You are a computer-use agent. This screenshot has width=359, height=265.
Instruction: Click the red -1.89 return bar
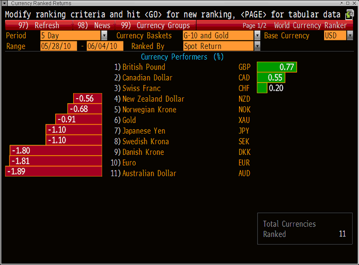point(53,171)
